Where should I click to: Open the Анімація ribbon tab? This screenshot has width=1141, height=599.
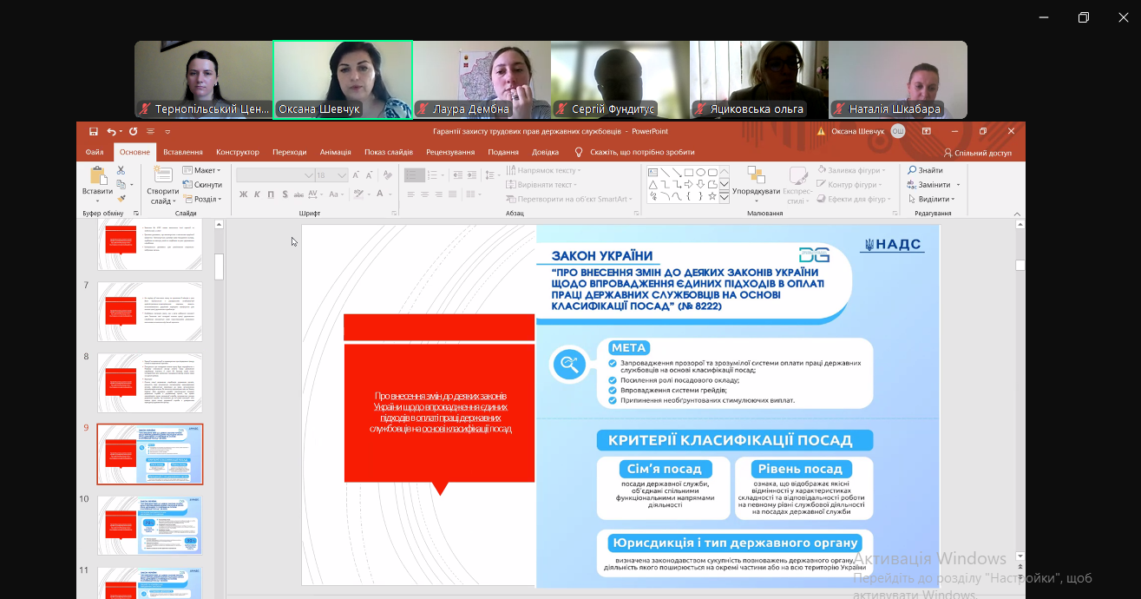(336, 152)
